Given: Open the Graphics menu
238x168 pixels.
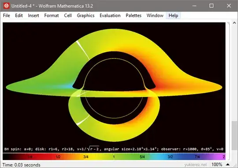Looking at the screenshot, I should pyautogui.click(x=86, y=15).
